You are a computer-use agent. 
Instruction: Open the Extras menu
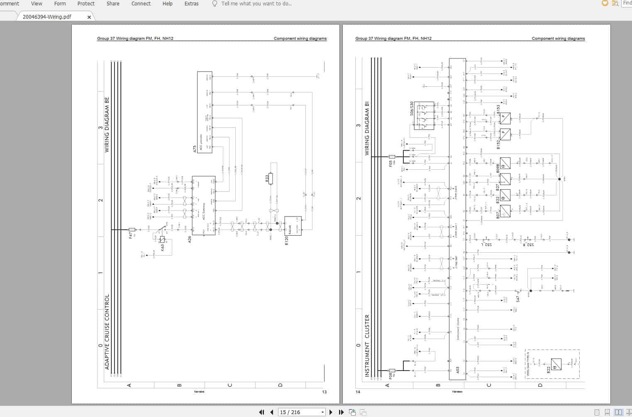click(191, 3)
